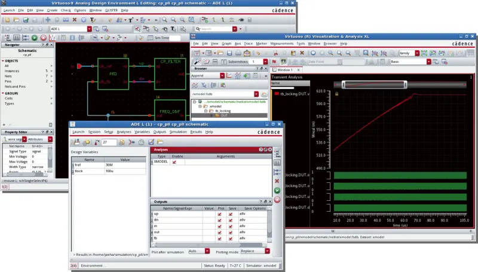The width and height of the screenshot is (478, 272).
Task: Click Move tool icon in schematic toolbar
Action: [x=48, y=20]
